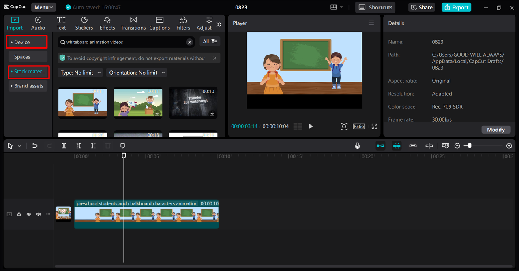The image size is (519, 271).
Task: Open the All filter button
Action: coord(210,41)
